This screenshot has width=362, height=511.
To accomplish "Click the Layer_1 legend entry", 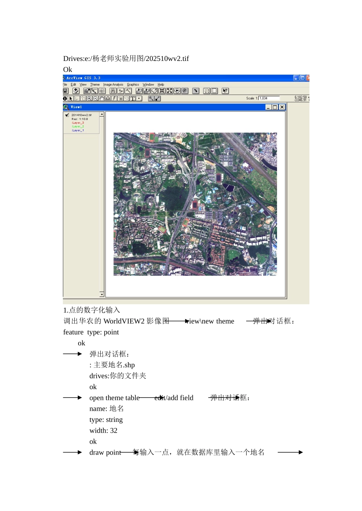I will (x=78, y=130).
